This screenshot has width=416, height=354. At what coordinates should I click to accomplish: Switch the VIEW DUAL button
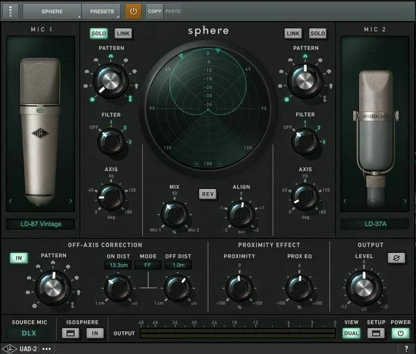click(352, 333)
